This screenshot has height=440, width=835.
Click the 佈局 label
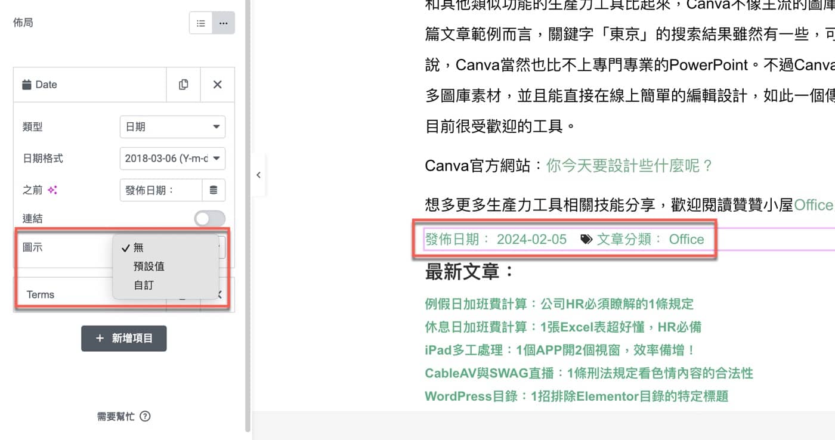(23, 23)
